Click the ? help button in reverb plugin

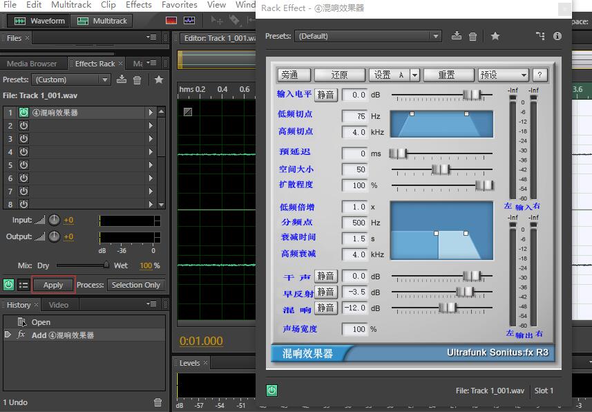point(540,75)
